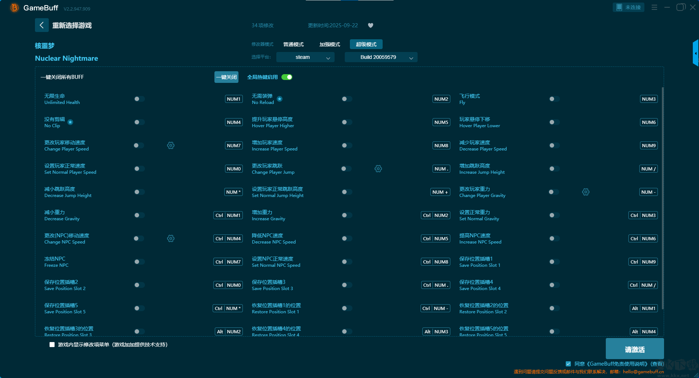Toggle Increase Jump Height switch
This screenshot has height=378, width=699.
point(554,169)
